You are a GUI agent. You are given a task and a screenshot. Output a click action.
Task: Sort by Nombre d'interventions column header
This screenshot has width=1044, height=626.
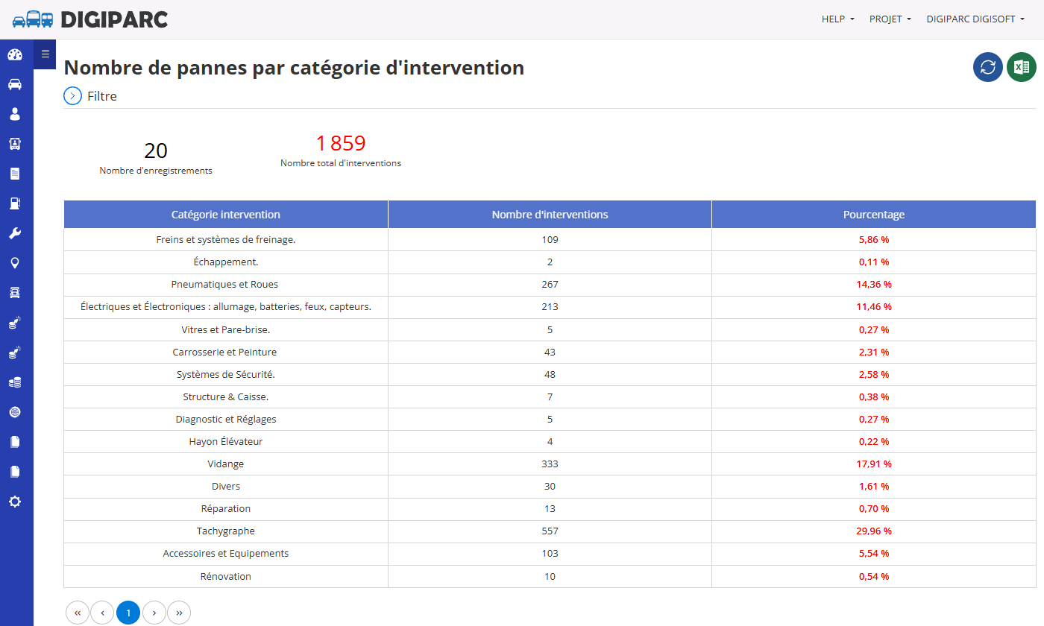coord(550,215)
